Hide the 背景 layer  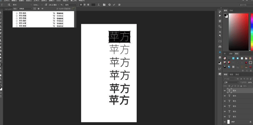(224, 122)
